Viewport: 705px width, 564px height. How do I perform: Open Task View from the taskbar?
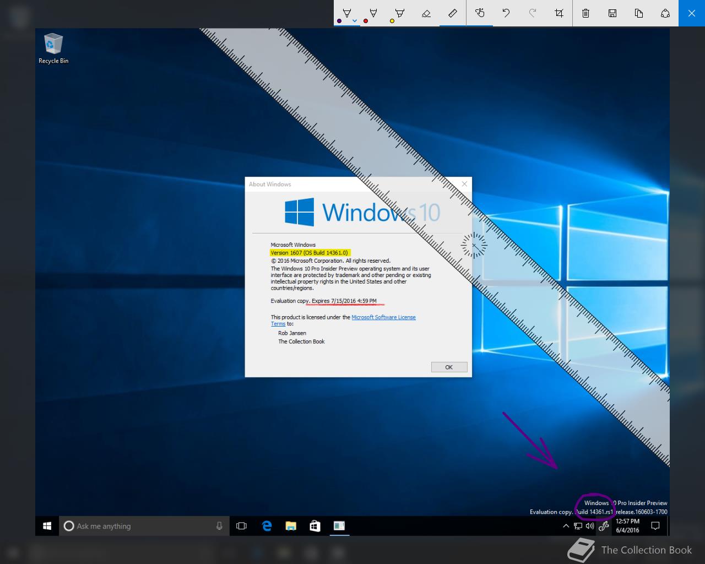pos(241,526)
